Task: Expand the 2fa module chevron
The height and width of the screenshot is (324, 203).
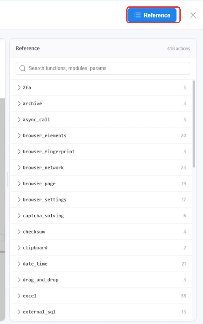Action: coord(19,88)
